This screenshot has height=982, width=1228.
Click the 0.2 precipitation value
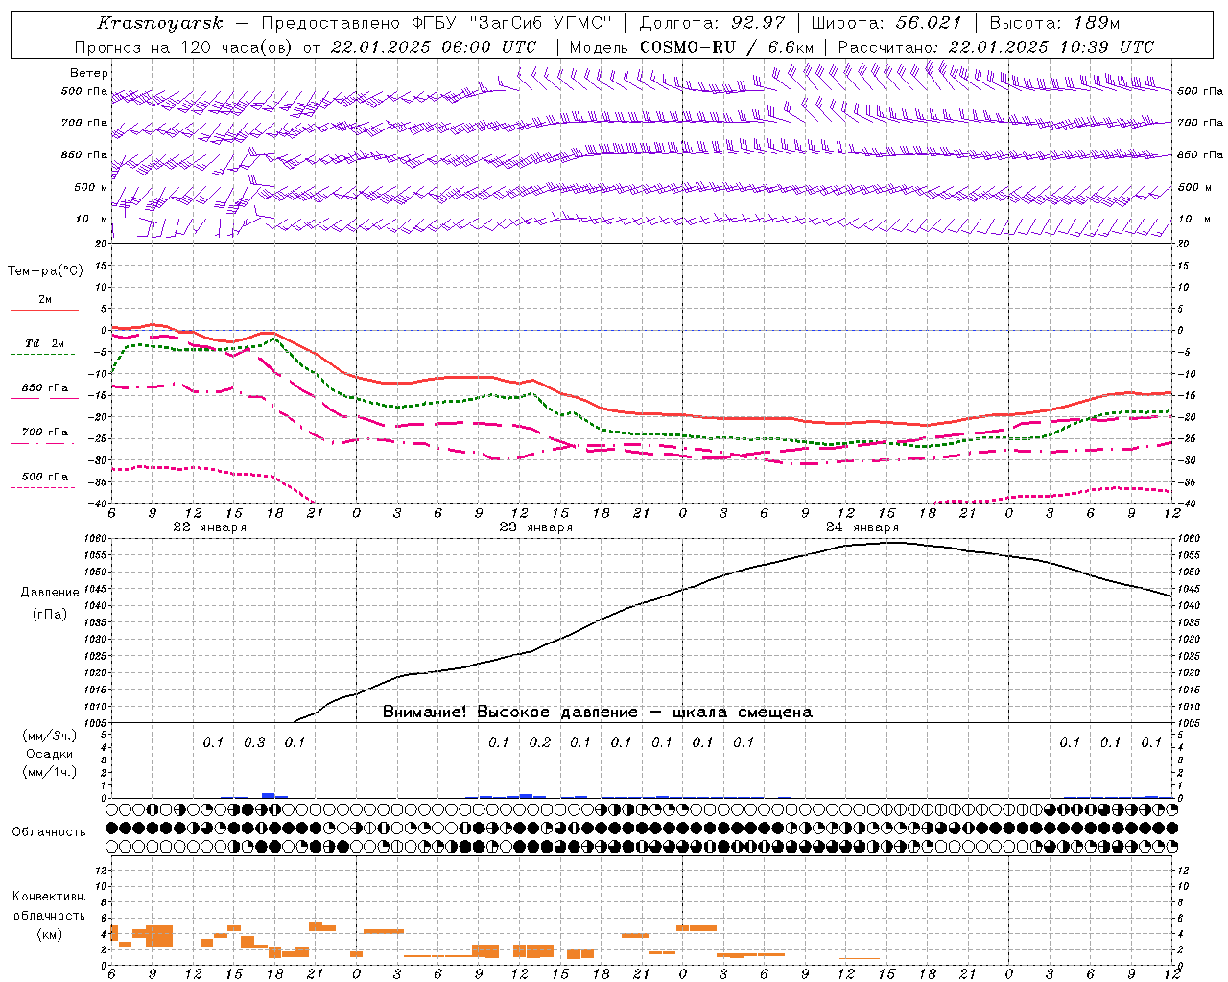(x=540, y=743)
